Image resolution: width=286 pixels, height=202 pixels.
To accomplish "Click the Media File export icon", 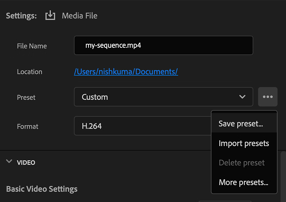I will (50, 16).
